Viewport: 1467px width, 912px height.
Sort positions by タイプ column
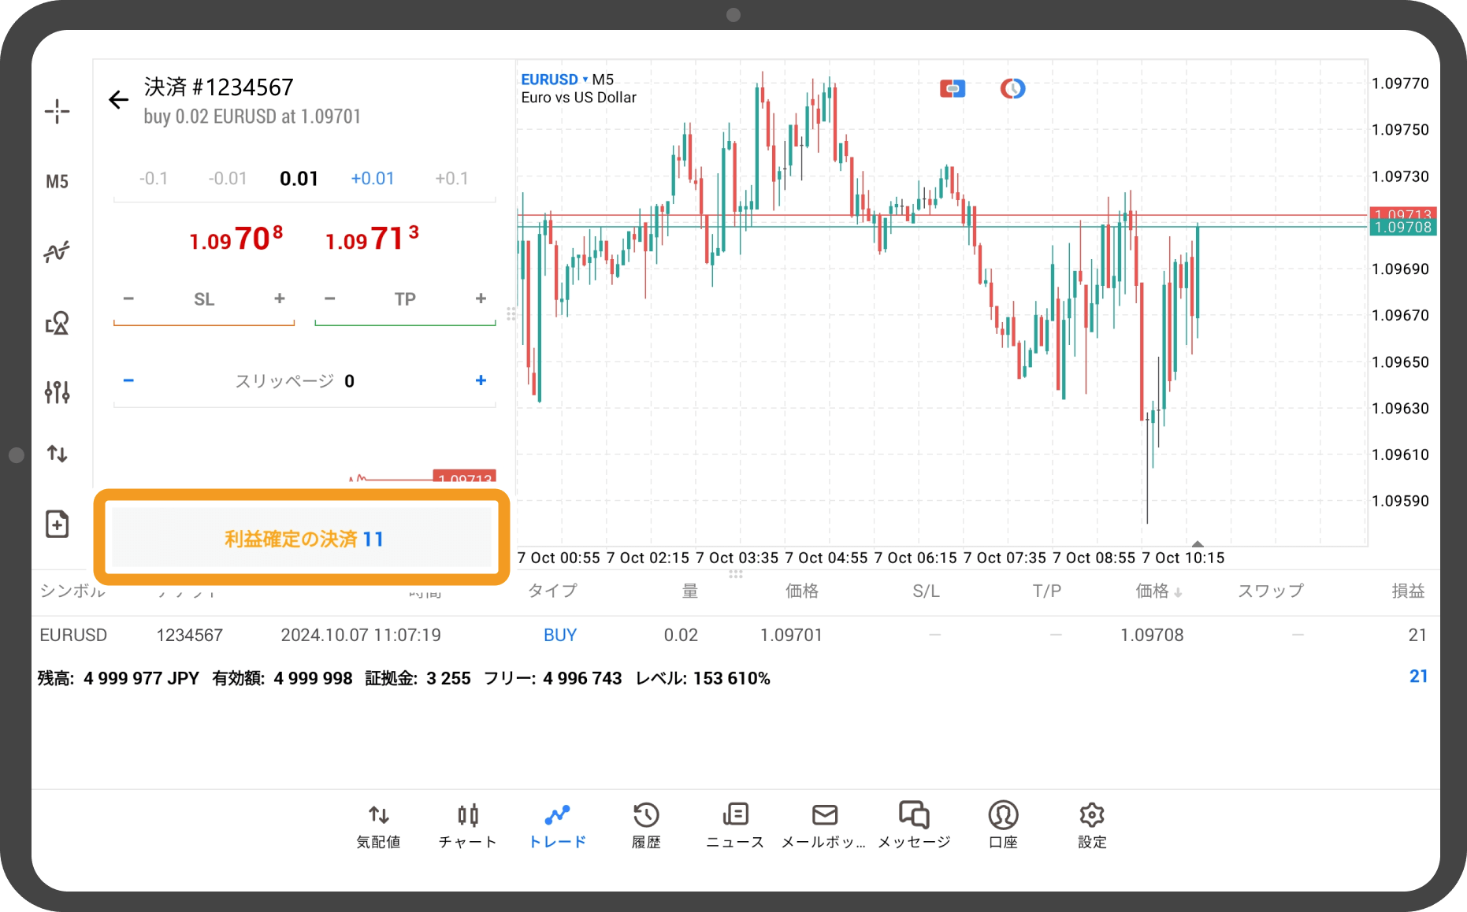click(552, 591)
